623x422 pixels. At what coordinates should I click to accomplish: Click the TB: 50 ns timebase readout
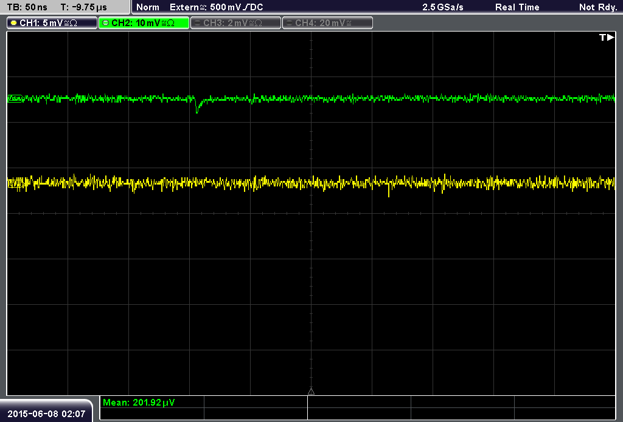coord(27,7)
